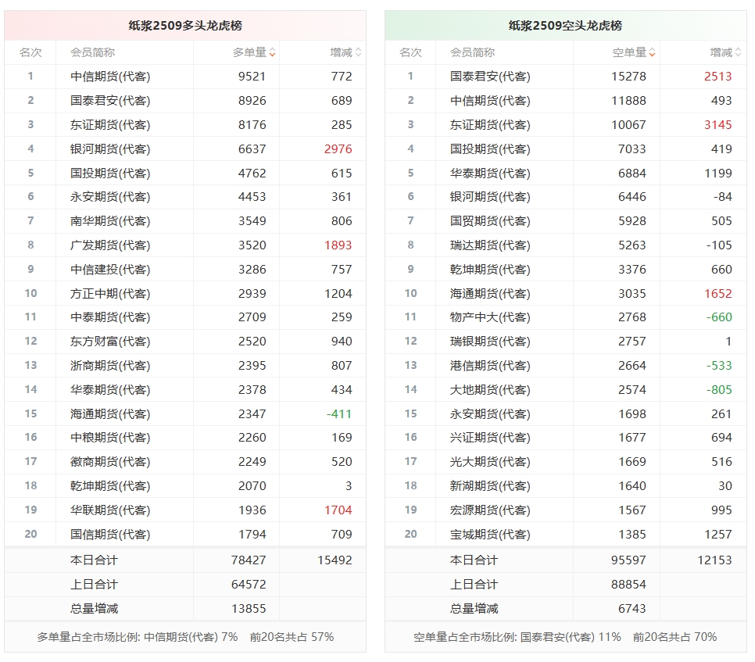The width and height of the screenshot is (755, 662).
Task: Select 国信期货(代客) row
Action: pos(185,534)
